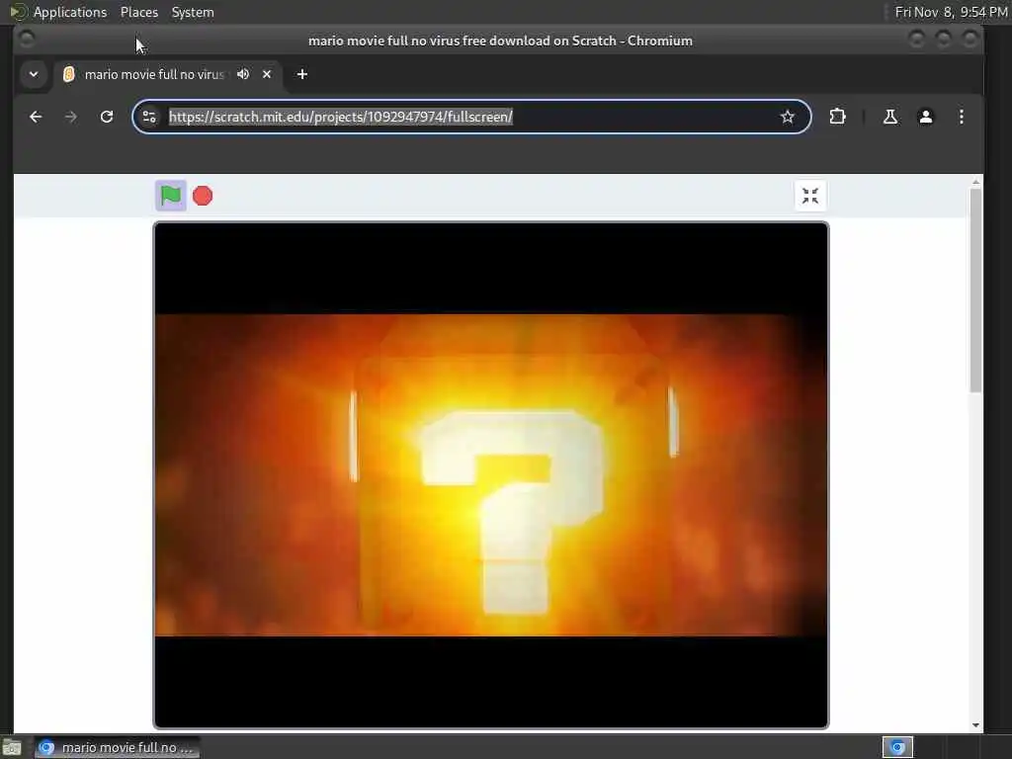The image size is (1012, 759).
Task: Open the Applications menu
Action: point(70,12)
